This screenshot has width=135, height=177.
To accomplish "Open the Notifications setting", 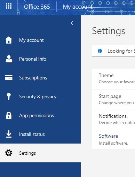I will pyautogui.click(x=113, y=119).
